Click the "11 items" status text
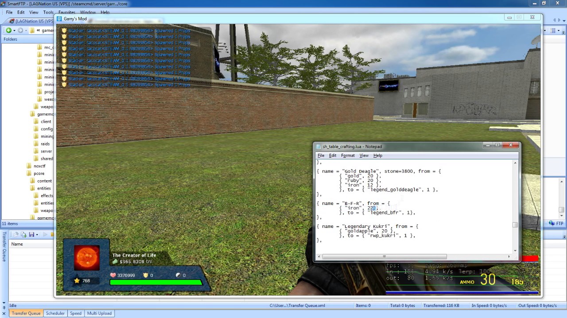 point(10,224)
